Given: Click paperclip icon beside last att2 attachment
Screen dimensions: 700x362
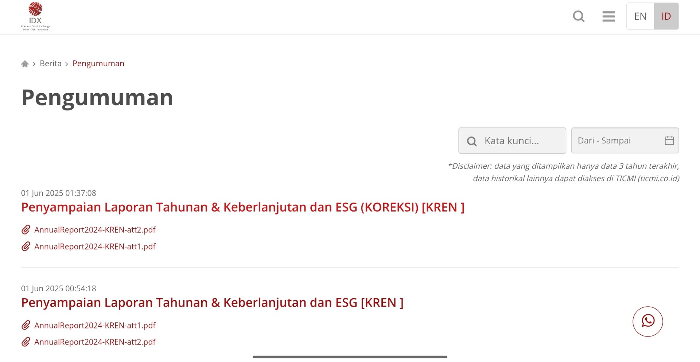Looking at the screenshot, I should (26, 342).
